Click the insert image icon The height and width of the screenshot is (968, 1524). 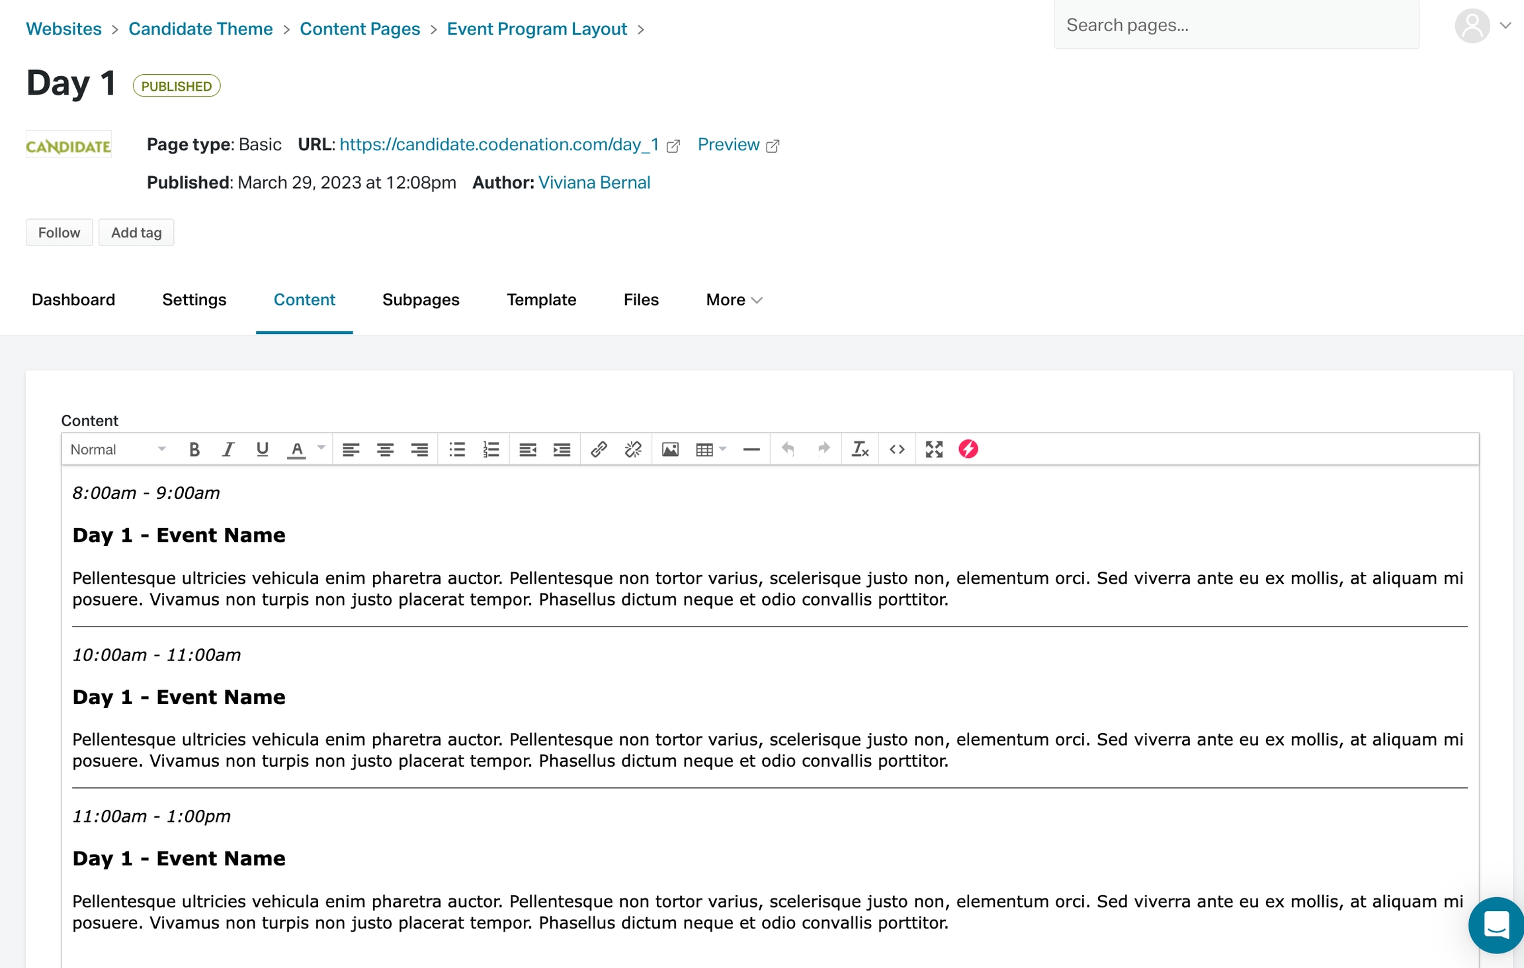[670, 449]
